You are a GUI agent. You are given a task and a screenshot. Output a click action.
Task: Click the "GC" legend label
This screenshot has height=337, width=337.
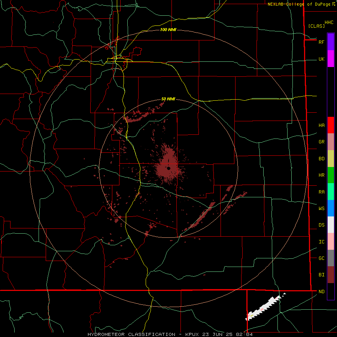(321, 258)
